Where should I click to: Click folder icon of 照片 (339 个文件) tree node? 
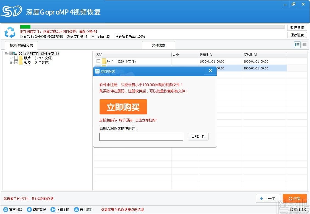(21, 58)
